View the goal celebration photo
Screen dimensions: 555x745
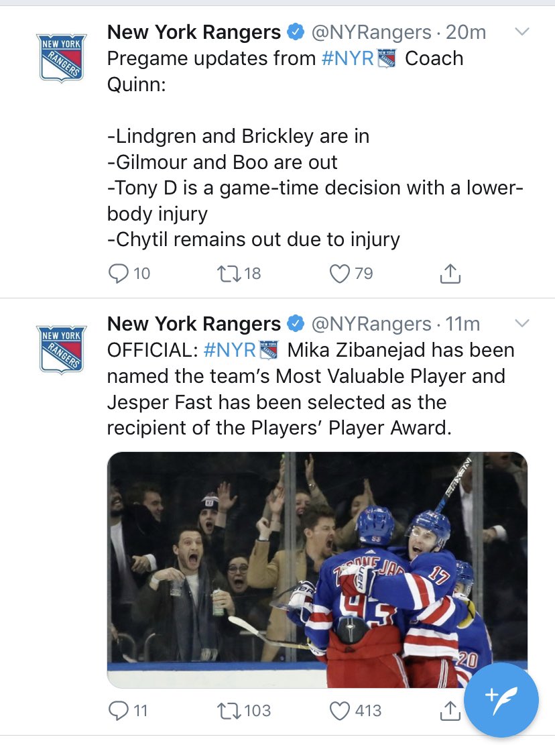(317, 569)
